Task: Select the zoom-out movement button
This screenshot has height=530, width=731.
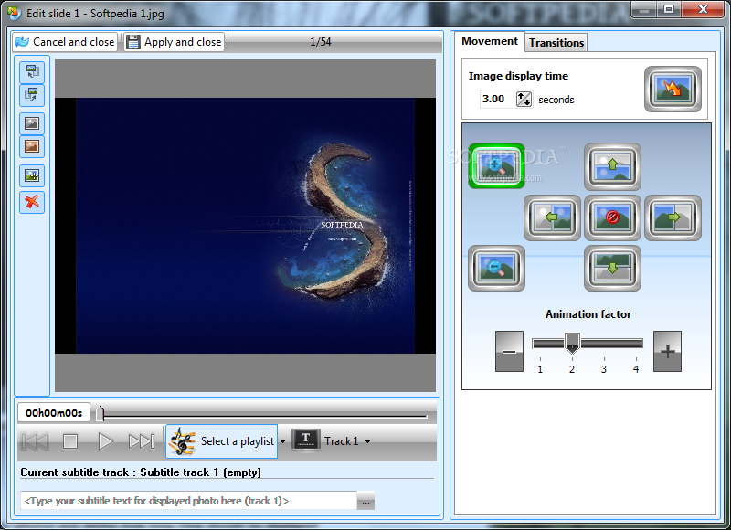Action: point(496,268)
